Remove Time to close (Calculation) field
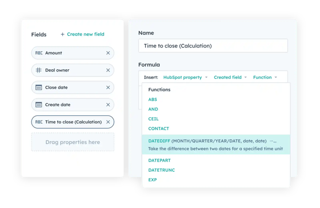320x208 pixels. click(108, 122)
